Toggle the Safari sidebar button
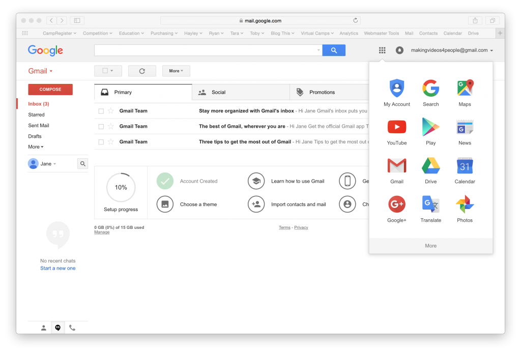The height and width of the screenshot is (353, 521). click(77, 20)
